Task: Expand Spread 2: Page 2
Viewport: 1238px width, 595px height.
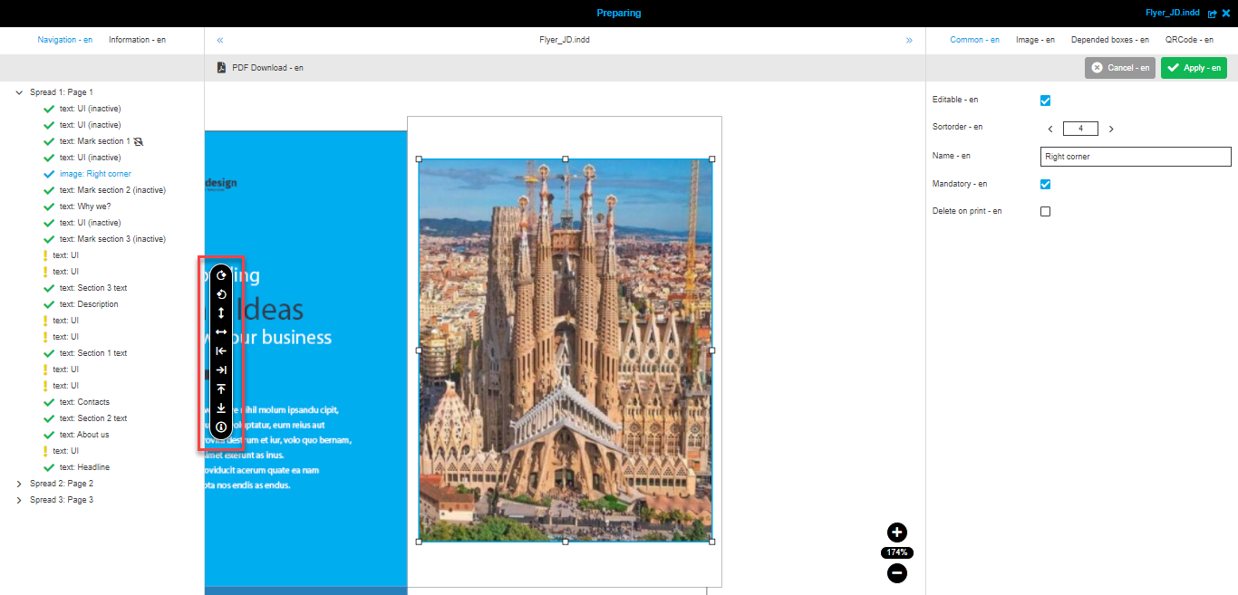Action: 19,483
